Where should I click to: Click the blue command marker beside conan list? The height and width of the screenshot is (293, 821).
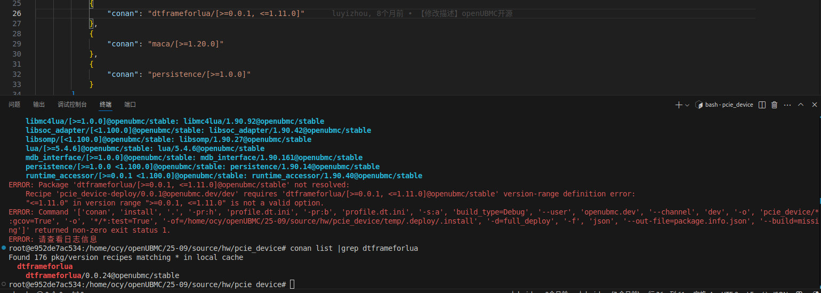[x=4, y=249]
